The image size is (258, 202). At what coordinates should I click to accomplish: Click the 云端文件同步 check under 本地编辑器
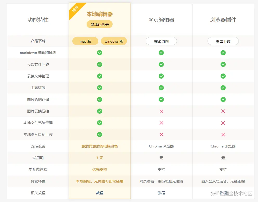click(100, 64)
